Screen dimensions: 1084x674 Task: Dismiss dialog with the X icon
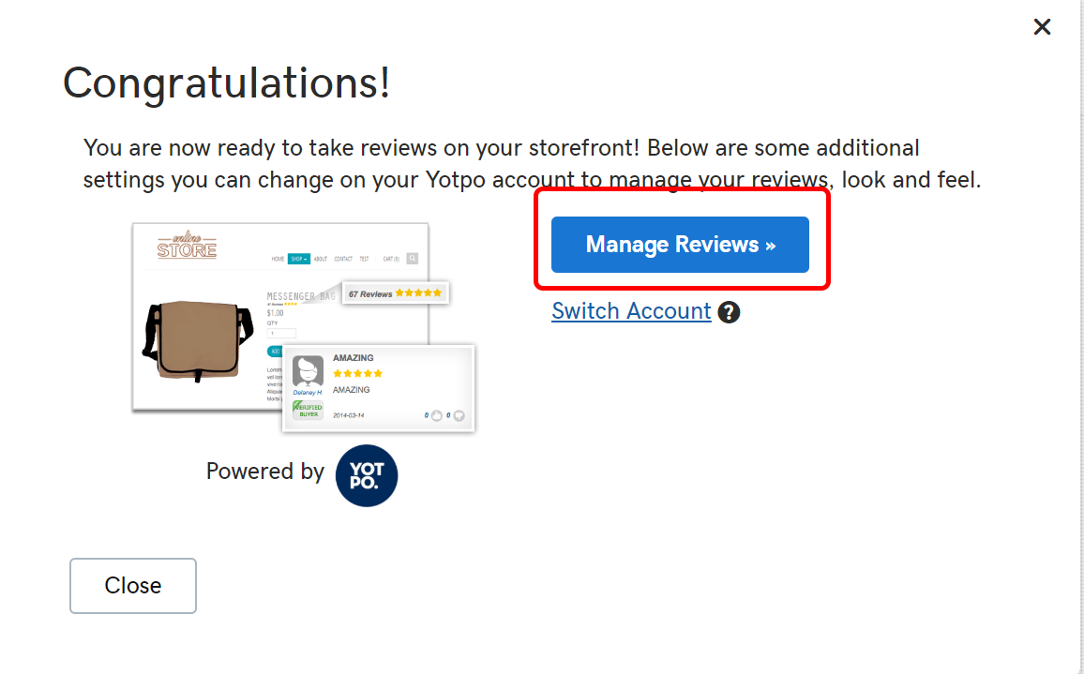click(1042, 27)
